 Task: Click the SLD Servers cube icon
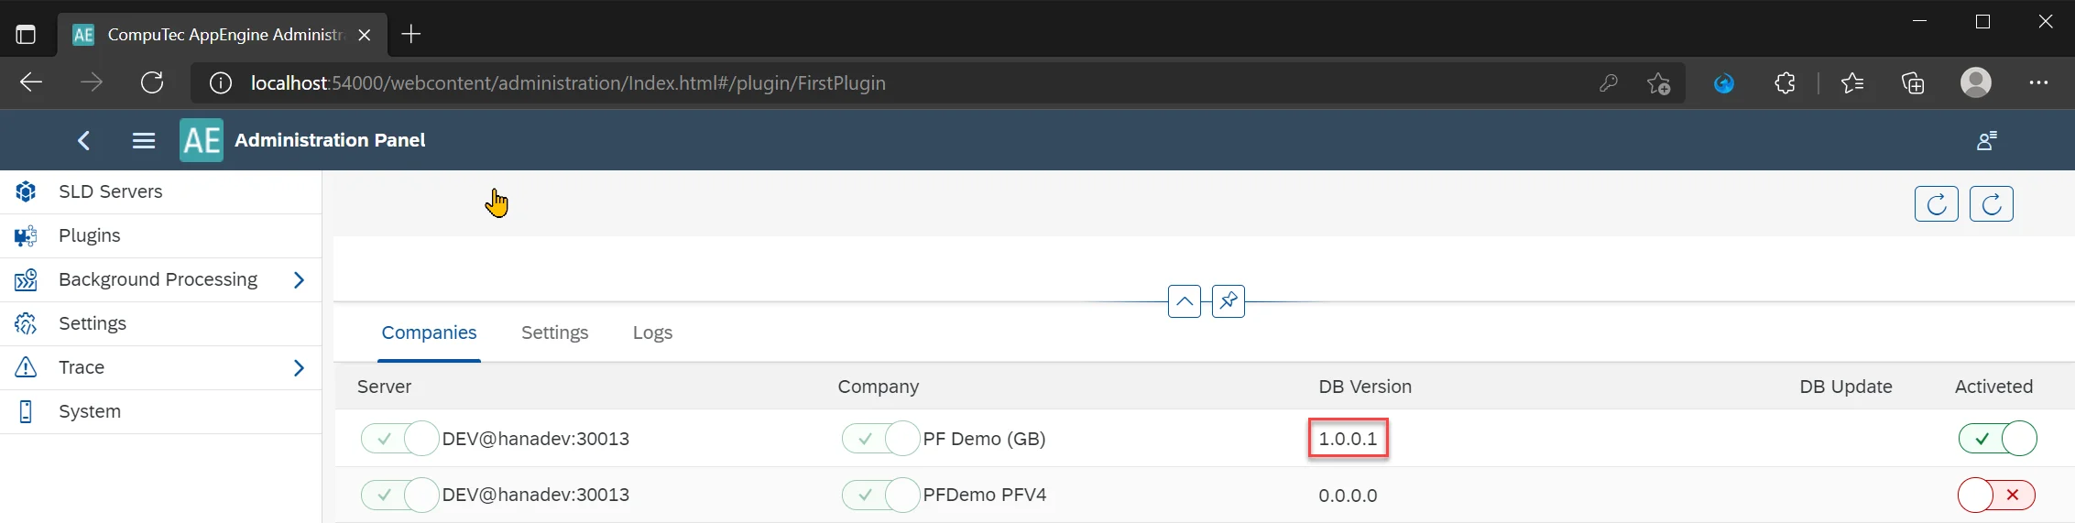click(26, 191)
